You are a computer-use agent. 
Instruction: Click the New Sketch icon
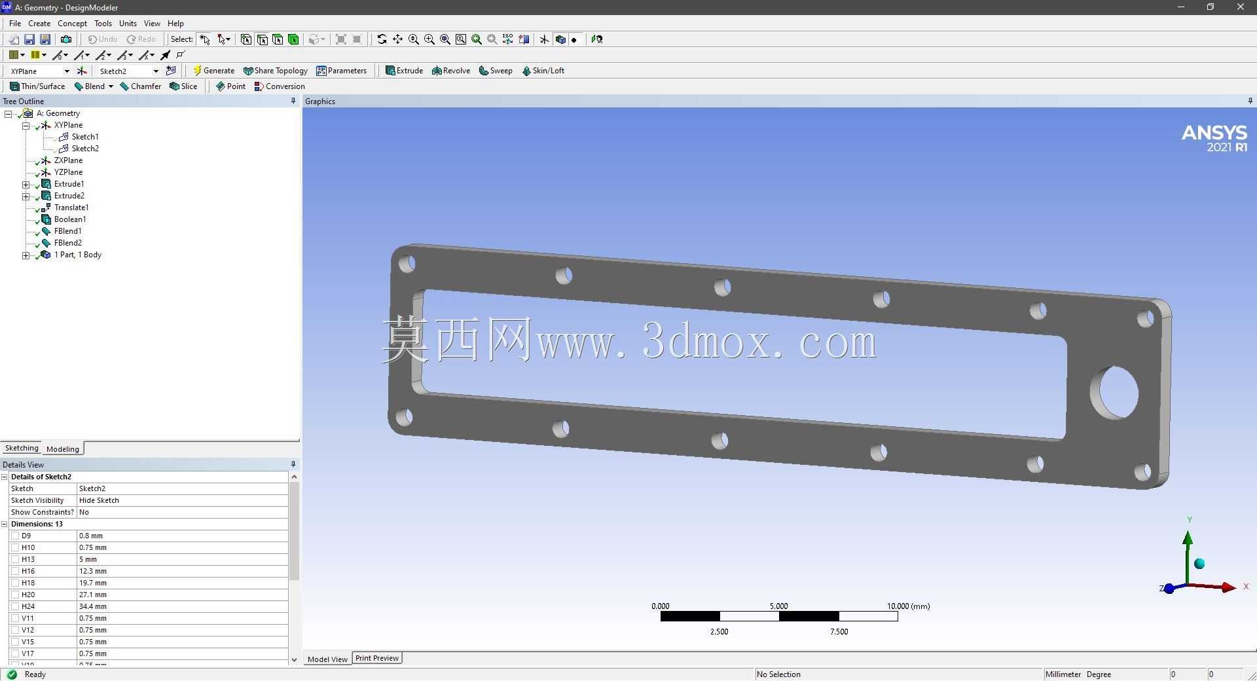[172, 71]
